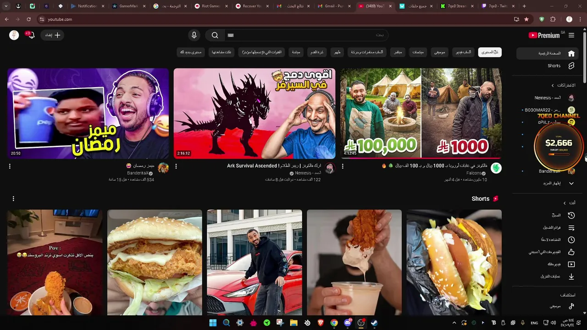Open a new browser tab
The height and width of the screenshot is (330, 587).
point(524,6)
